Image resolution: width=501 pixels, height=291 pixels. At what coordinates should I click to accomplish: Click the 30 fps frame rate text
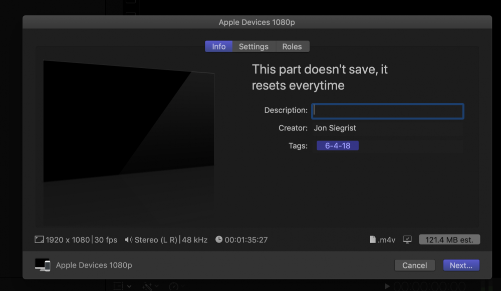tap(106, 239)
